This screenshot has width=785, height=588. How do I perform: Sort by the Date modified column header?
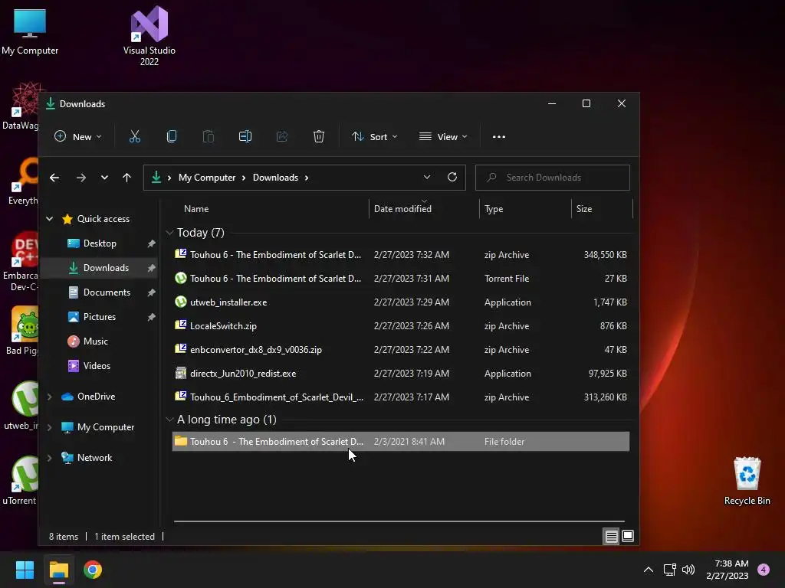425,209
